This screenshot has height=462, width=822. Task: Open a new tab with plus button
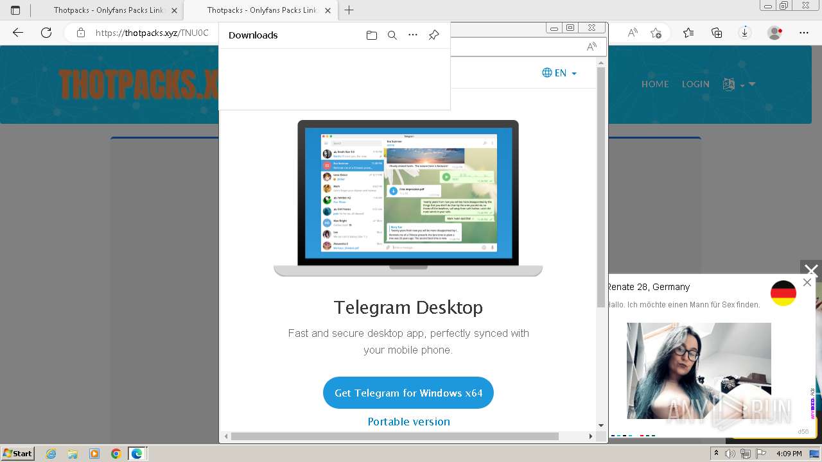click(349, 10)
